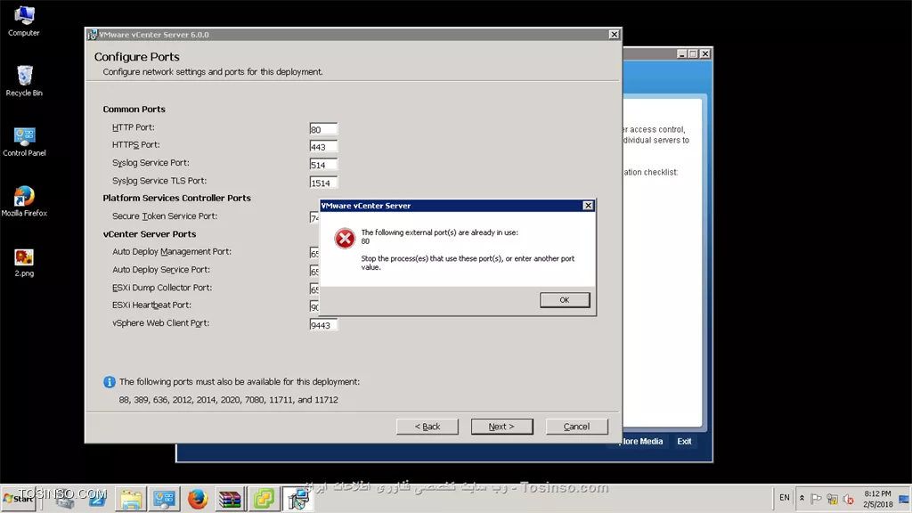Click the 'vCenter Server Ports' label
912x513 pixels.
click(150, 234)
